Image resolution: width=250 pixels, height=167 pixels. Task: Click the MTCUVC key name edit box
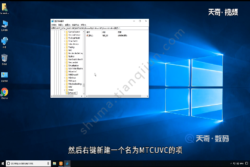[x=72, y=93]
